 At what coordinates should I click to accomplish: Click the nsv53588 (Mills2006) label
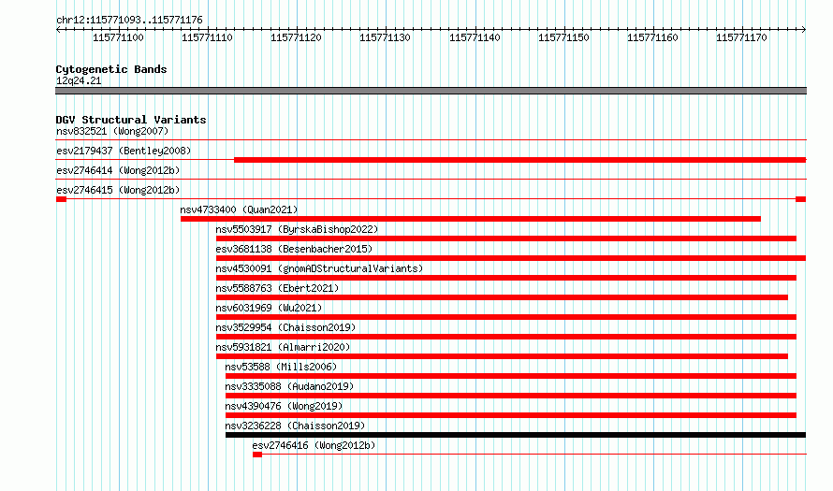point(281,367)
